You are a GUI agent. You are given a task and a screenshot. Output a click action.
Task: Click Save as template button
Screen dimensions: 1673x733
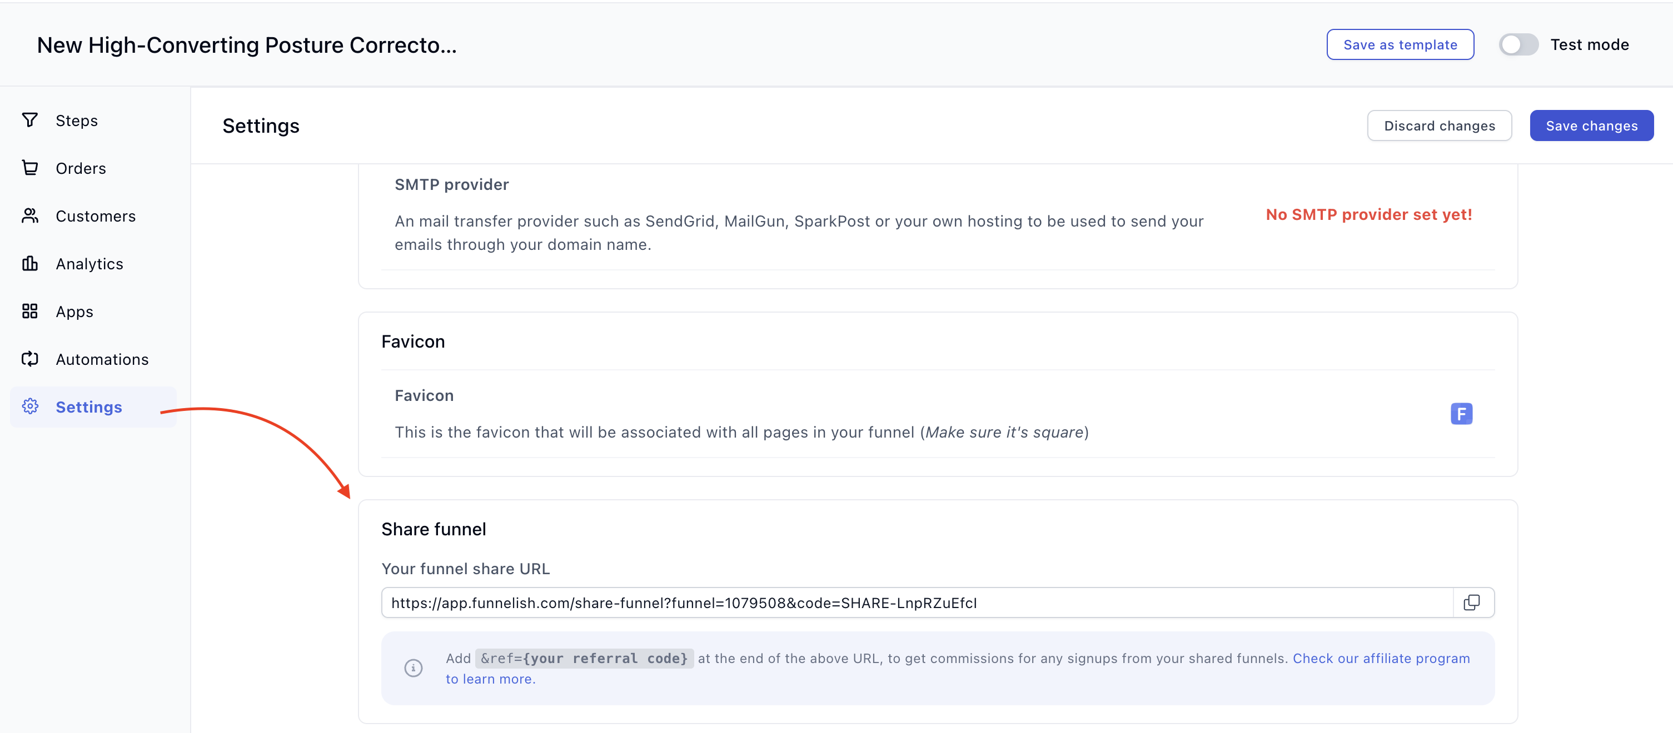pos(1400,45)
